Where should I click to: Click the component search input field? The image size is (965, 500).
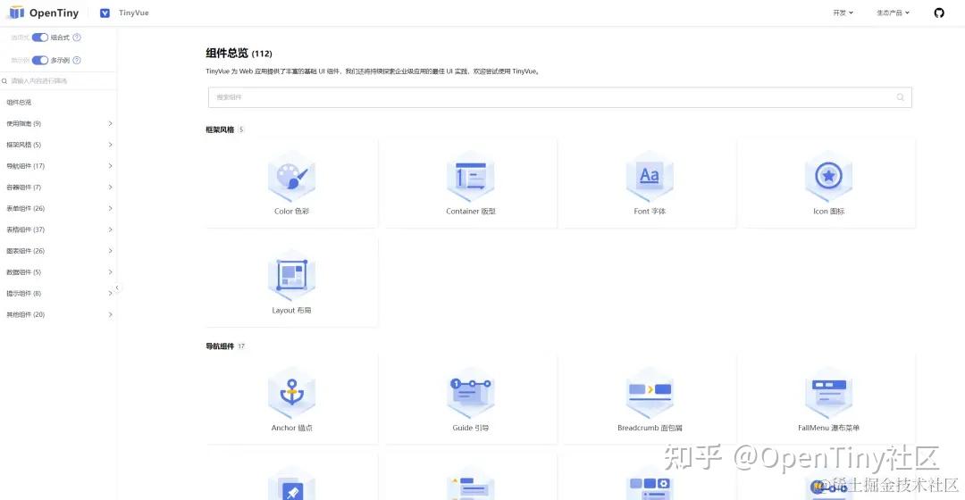click(560, 97)
